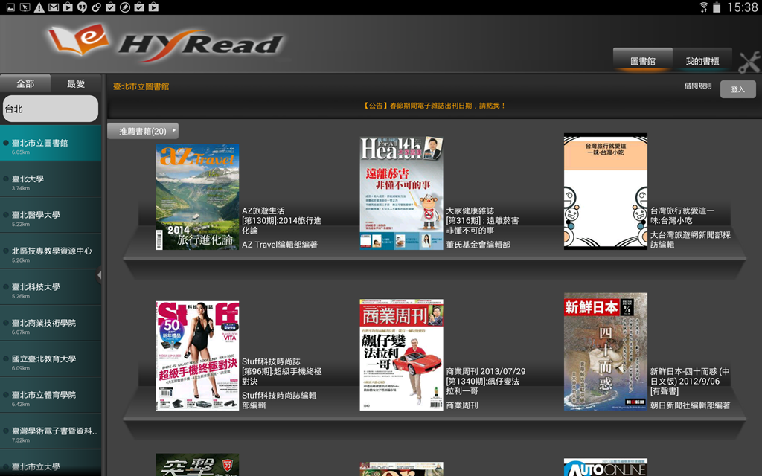Select 臺北市立圖書館 in the library list
Image resolution: width=762 pixels, height=476 pixels.
[51, 143]
